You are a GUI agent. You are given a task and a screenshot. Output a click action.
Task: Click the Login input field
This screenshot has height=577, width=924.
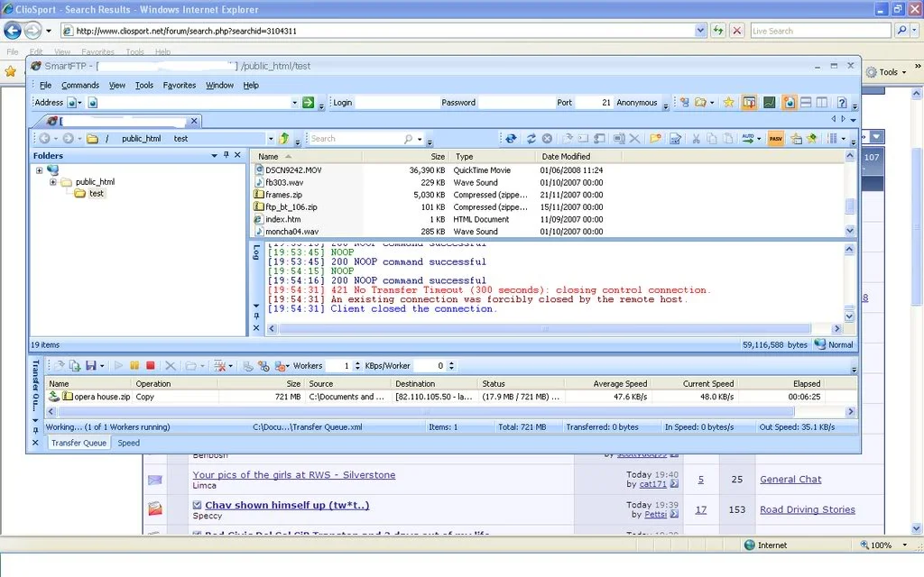pyautogui.click(x=395, y=103)
